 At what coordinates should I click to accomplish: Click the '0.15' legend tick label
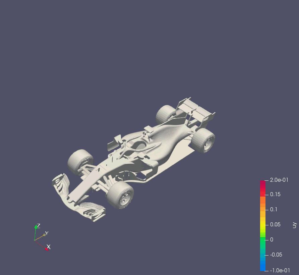(275, 195)
